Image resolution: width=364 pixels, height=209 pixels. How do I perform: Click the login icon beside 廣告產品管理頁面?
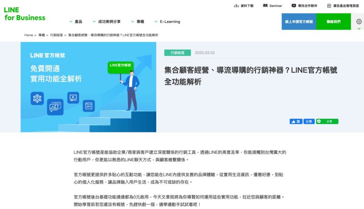click(329, 6)
